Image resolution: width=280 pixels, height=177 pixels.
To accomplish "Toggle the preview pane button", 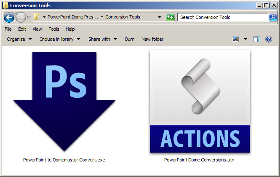I will pyautogui.click(x=256, y=39).
